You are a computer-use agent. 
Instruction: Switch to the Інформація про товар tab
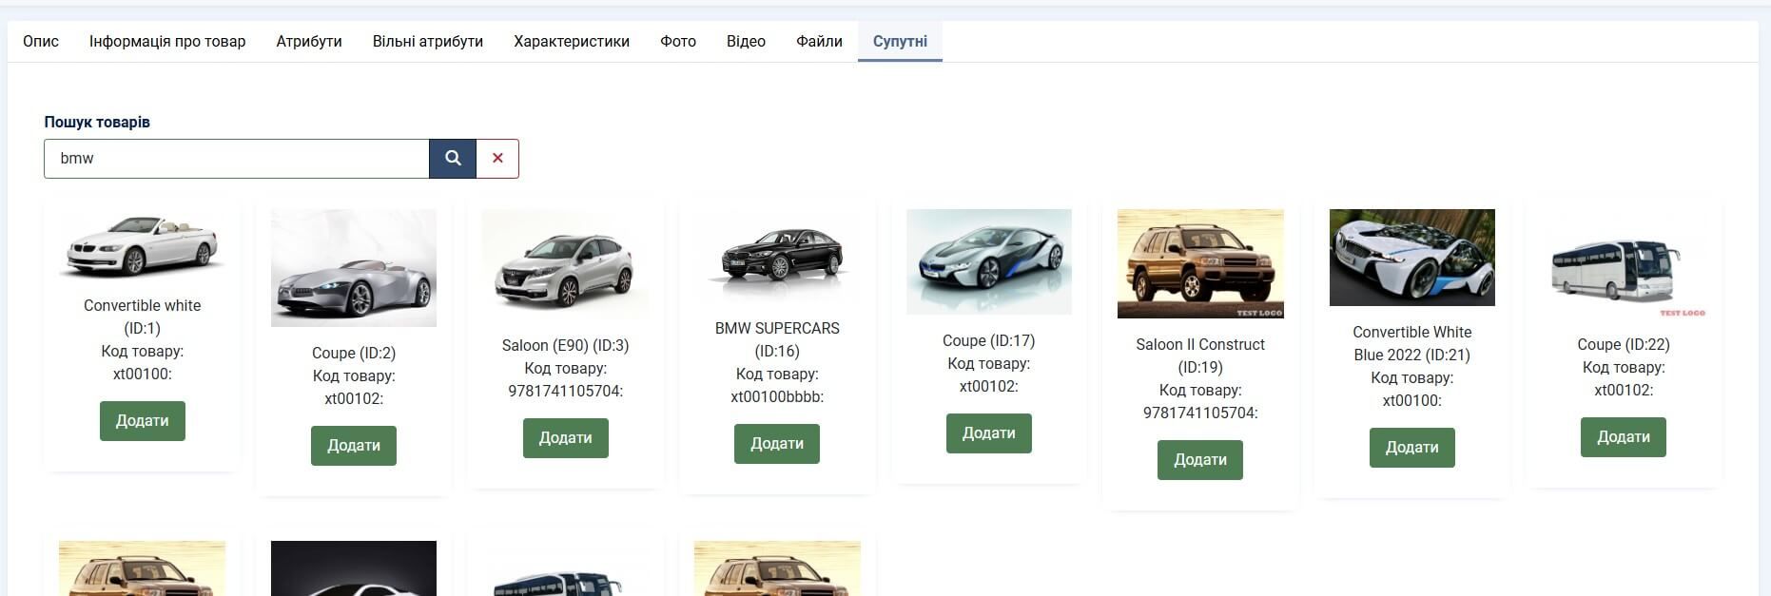pos(167,42)
